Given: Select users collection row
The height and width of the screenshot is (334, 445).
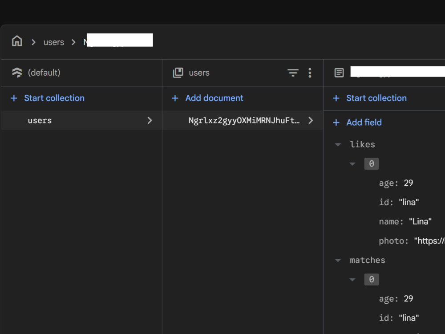Looking at the screenshot, I should [81, 120].
